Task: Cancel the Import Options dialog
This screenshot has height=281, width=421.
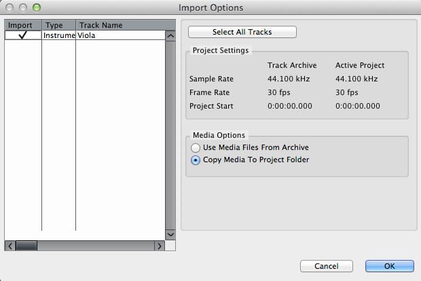Action: click(x=327, y=266)
